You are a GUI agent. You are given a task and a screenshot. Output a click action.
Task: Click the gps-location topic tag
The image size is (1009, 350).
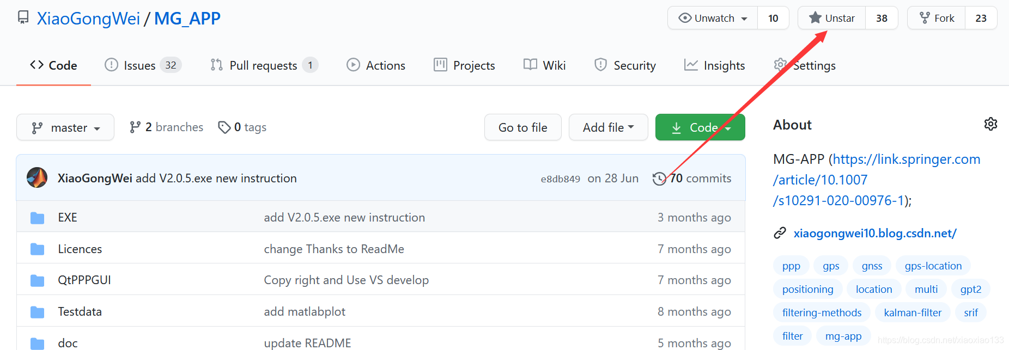933,266
